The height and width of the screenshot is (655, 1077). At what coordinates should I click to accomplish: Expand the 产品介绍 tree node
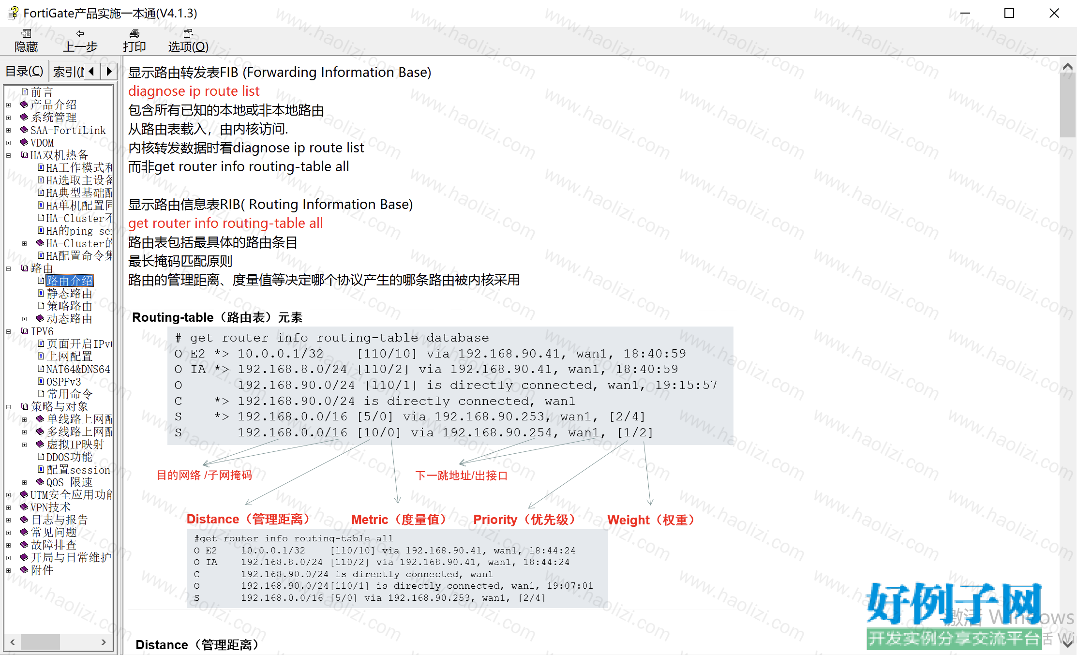(x=9, y=105)
